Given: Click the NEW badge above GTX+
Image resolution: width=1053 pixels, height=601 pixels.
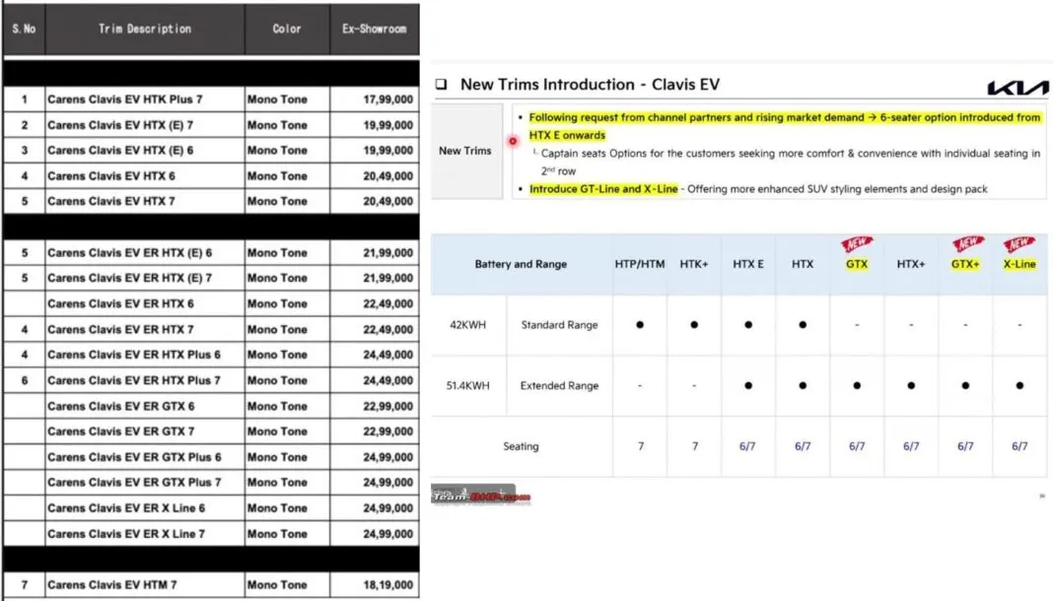Looking at the screenshot, I should [x=966, y=244].
